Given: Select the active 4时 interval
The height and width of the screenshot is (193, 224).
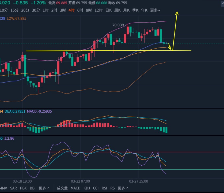Looking at the screenshot, I should point(71,10).
